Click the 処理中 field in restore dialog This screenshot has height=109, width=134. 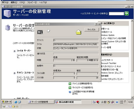click(76, 66)
